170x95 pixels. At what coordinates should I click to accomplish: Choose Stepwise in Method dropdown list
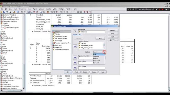click(x=99, y=56)
